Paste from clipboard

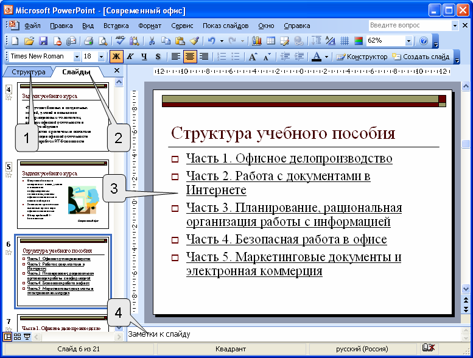pos(180,41)
